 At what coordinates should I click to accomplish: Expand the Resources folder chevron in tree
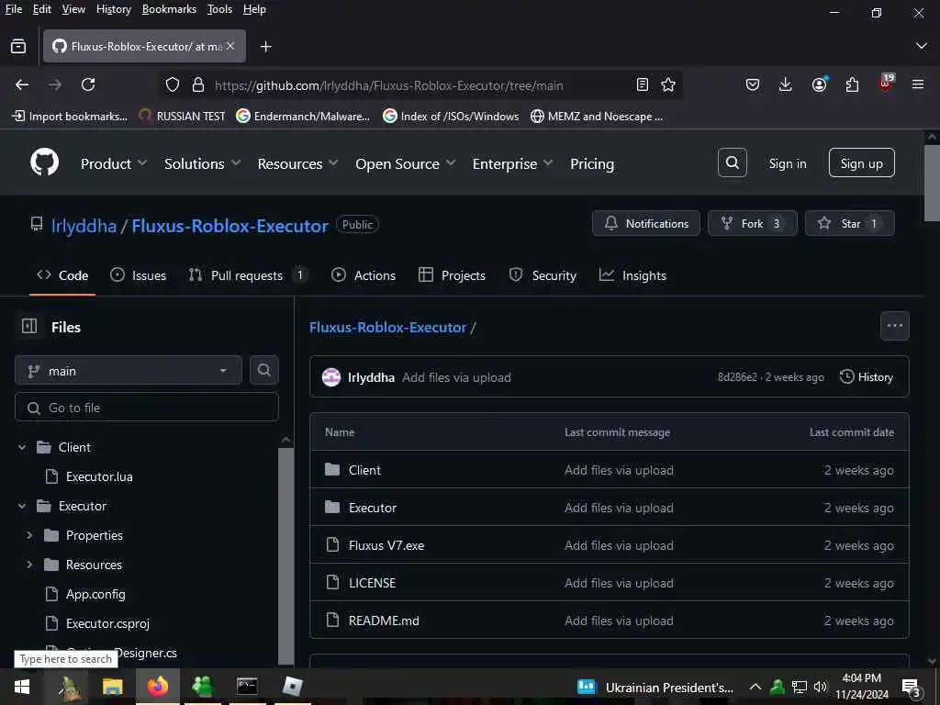pos(29,565)
